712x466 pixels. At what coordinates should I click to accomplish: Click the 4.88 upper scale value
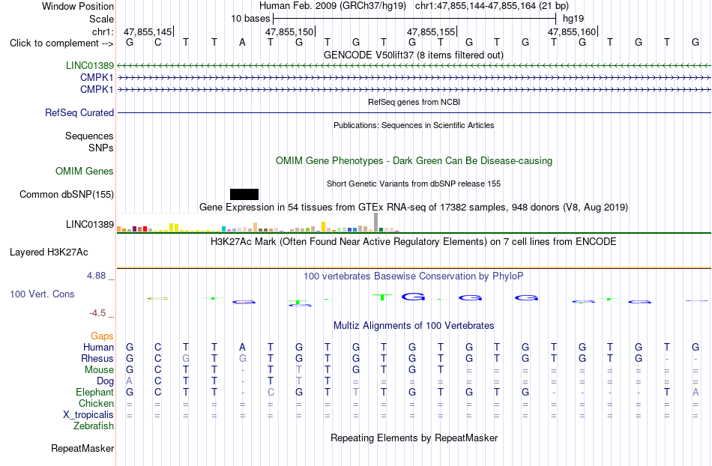[96, 276]
